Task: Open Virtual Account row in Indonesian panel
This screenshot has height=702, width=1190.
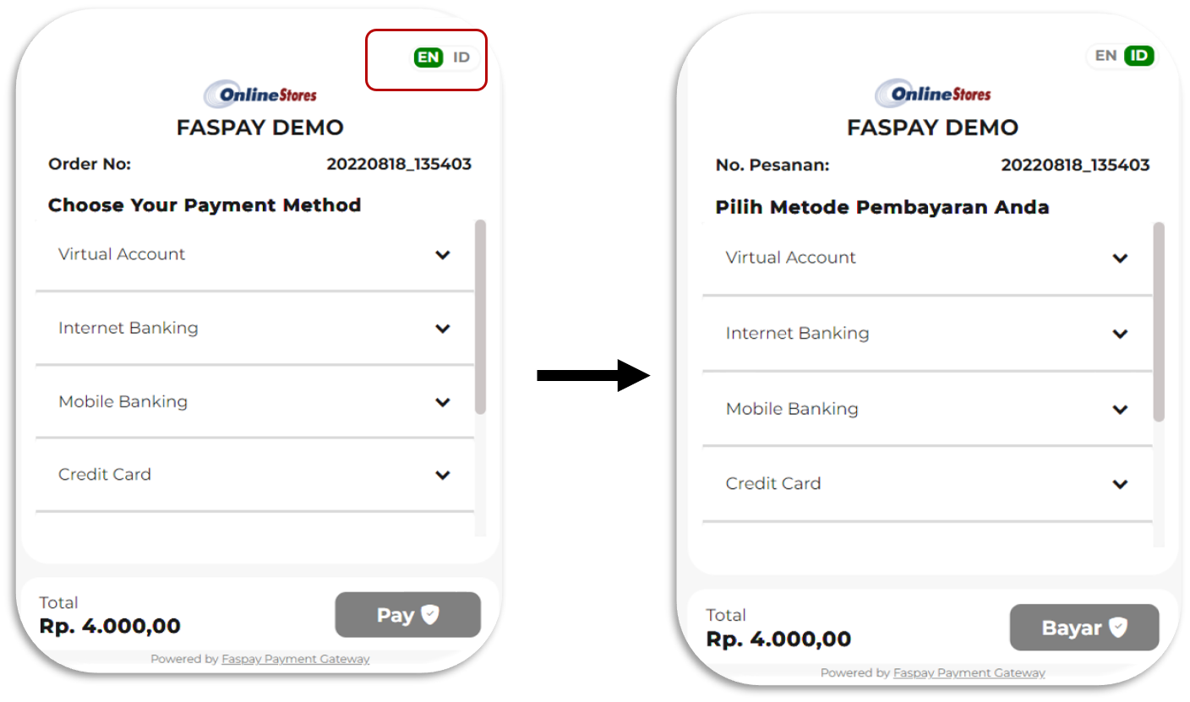Action: click(x=791, y=258)
